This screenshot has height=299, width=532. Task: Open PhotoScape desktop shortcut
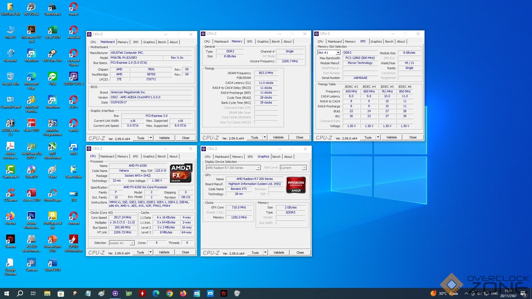coord(52,195)
